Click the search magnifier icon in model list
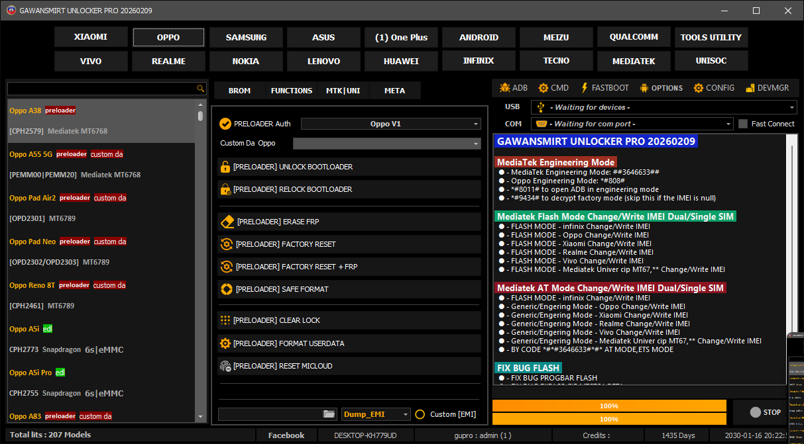This screenshot has width=804, height=444. pyautogui.click(x=201, y=89)
